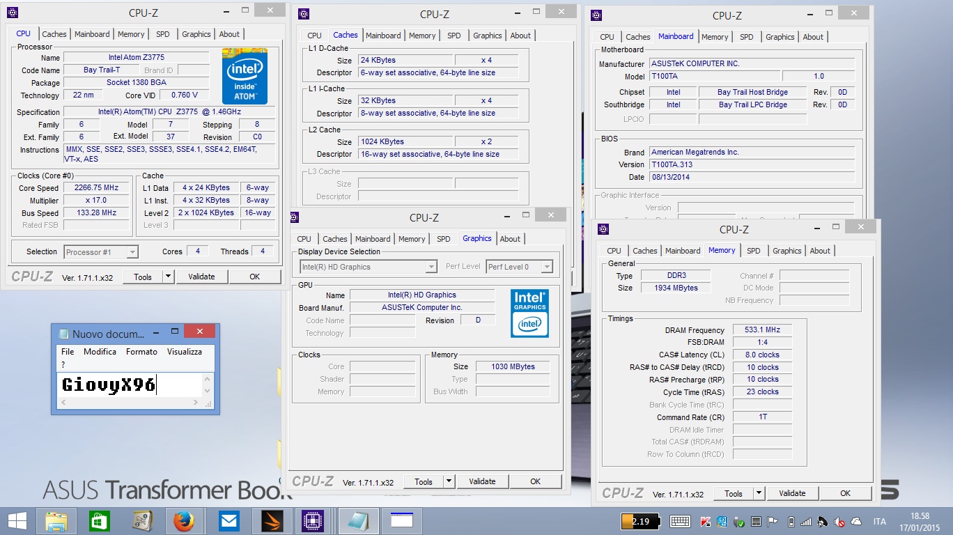Click the ITA input language indicator
The image size is (953, 535).
pos(880,521)
